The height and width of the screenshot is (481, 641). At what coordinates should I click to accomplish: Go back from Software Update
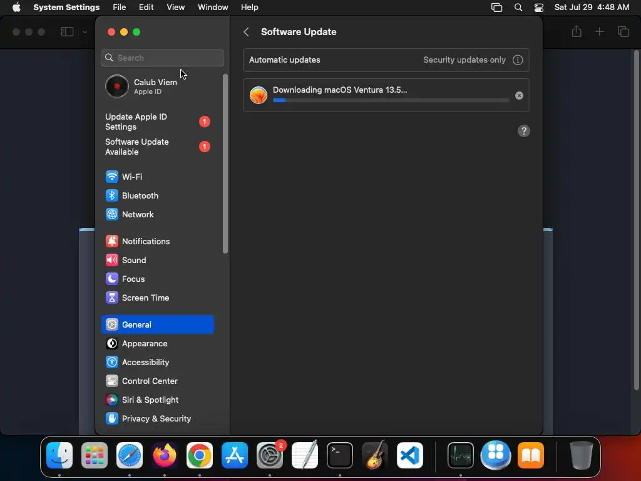(246, 32)
